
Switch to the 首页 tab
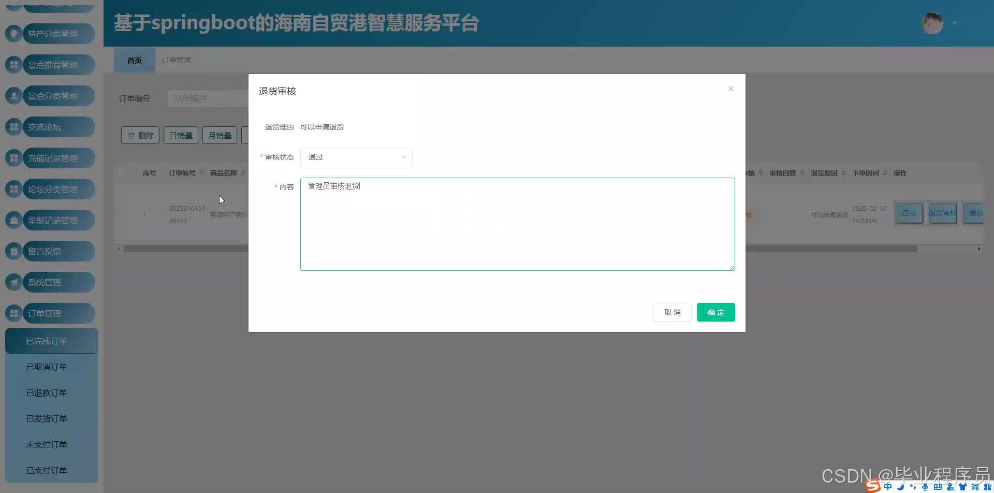(x=134, y=60)
